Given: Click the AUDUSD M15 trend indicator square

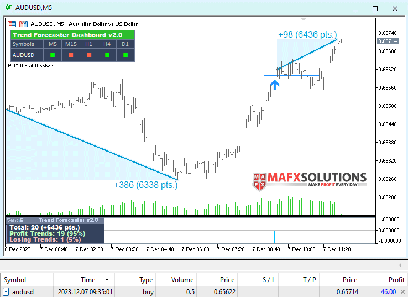Looking at the screenshot, I should pyautogui.click(x=71, y=55).
